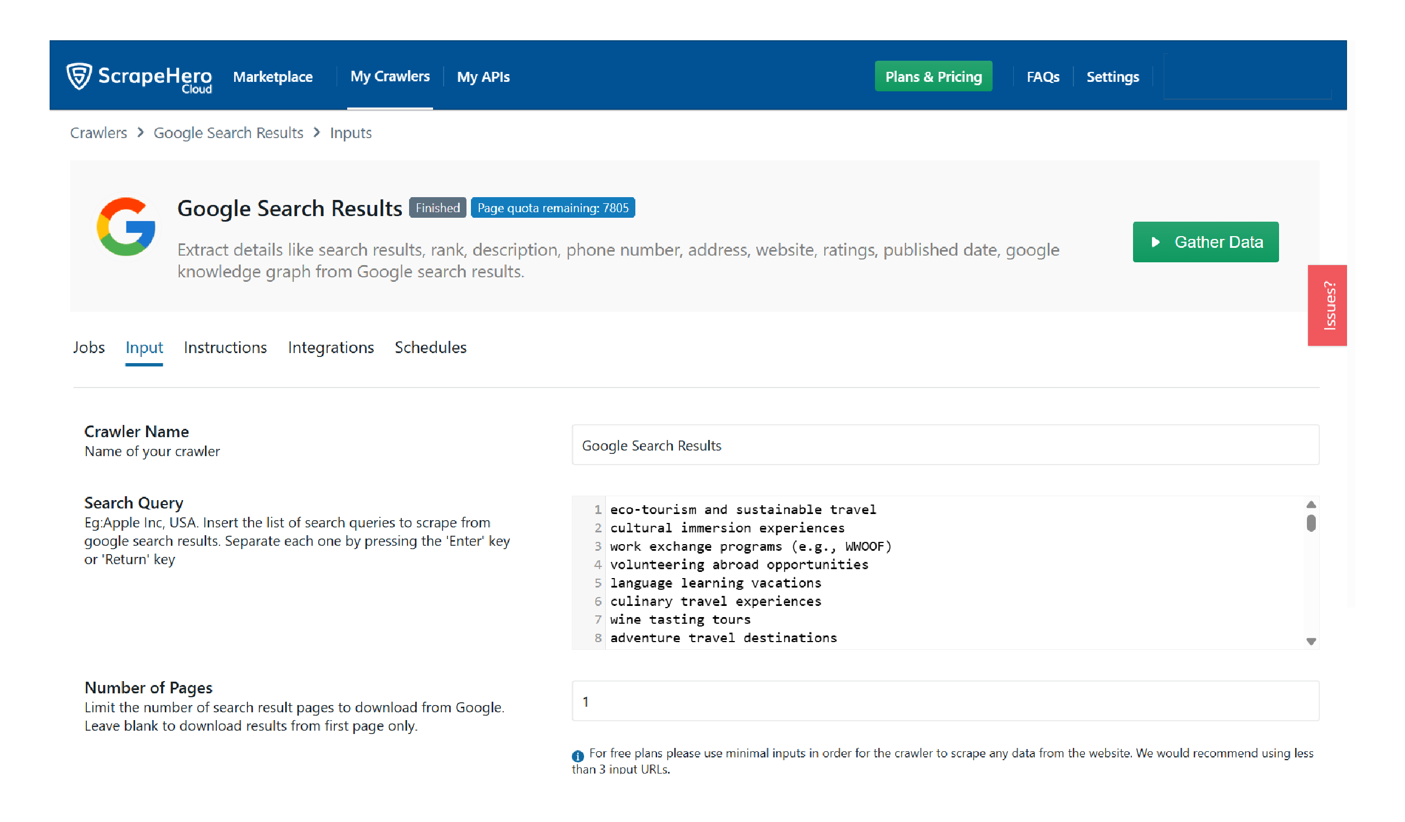
Task: Click the Google G crawler logo
Action: click(126, 227)
